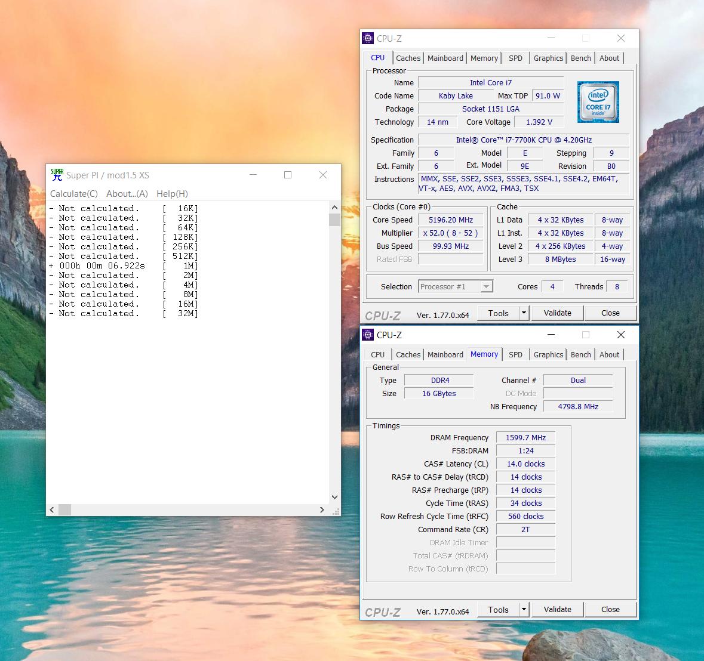Minimize the Super PI window
This screenshot has width=704, height=661.
click(x=253, y=175)
